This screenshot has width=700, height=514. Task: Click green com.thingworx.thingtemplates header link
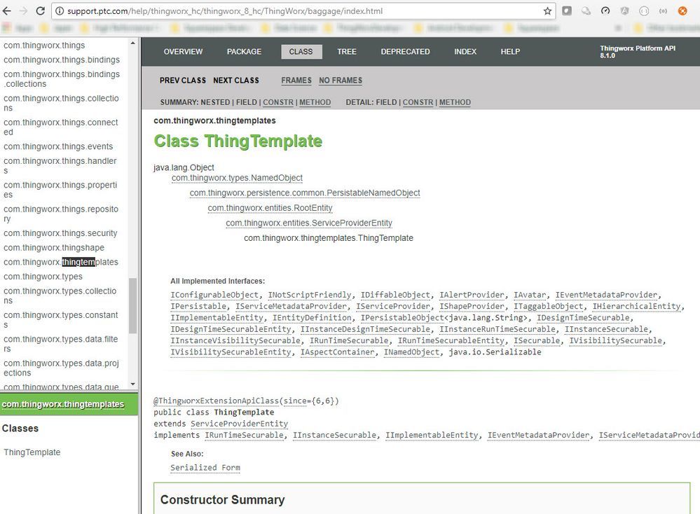point(63,404)
